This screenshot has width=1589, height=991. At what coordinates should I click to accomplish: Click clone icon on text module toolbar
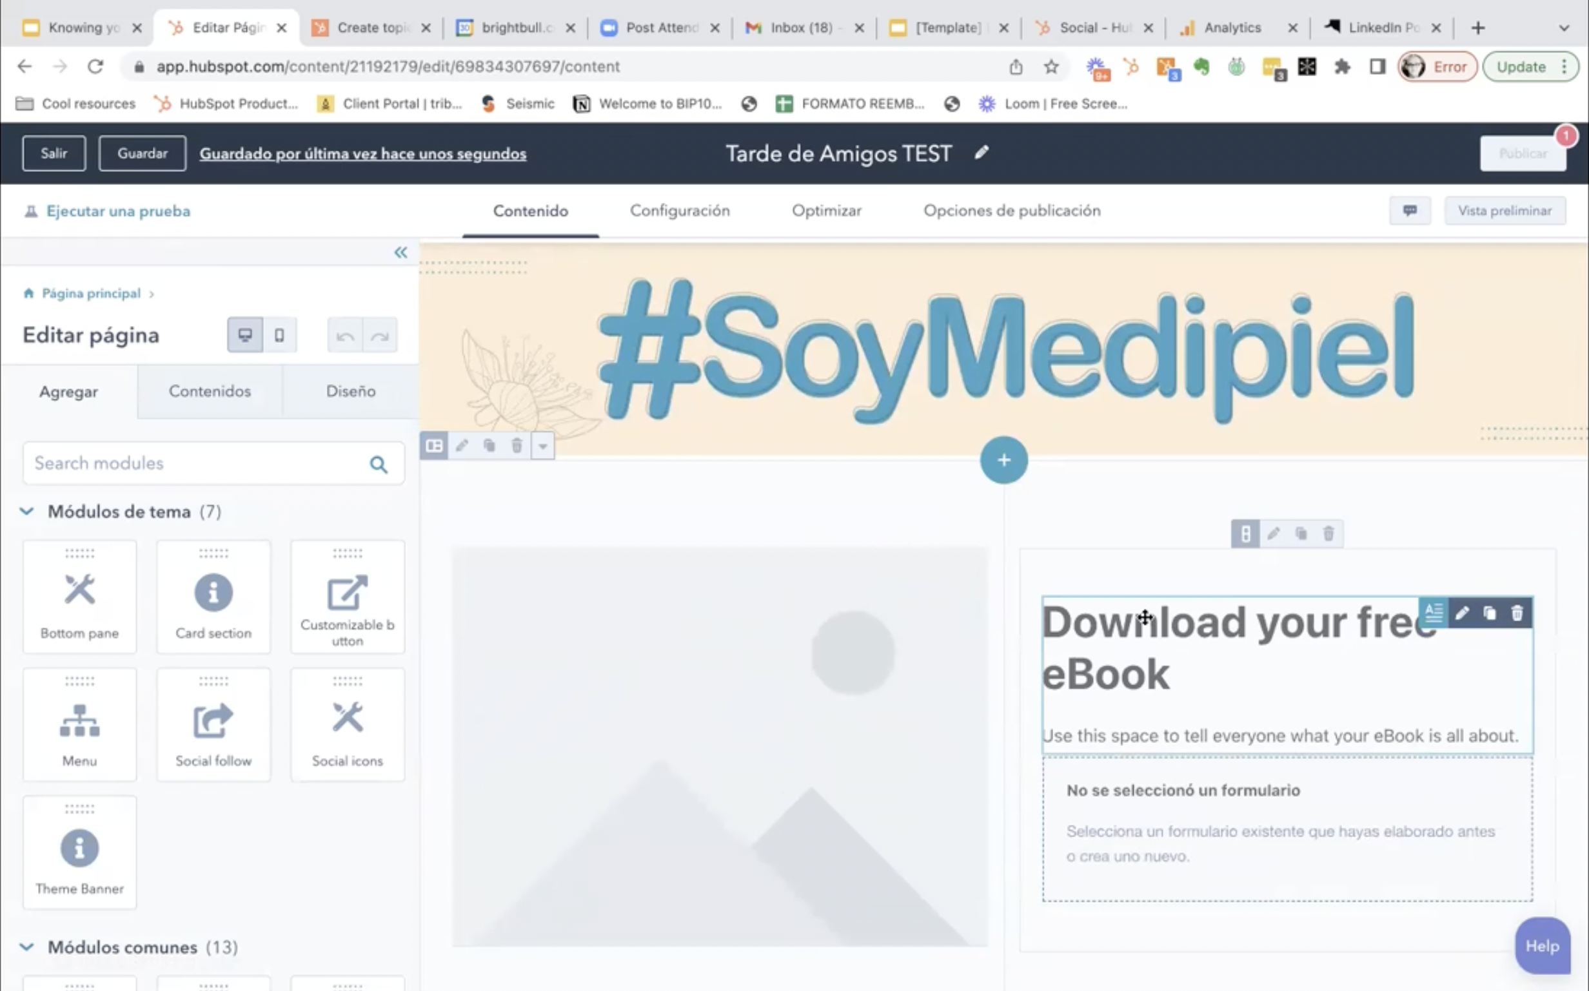[x=1489, y=613]
